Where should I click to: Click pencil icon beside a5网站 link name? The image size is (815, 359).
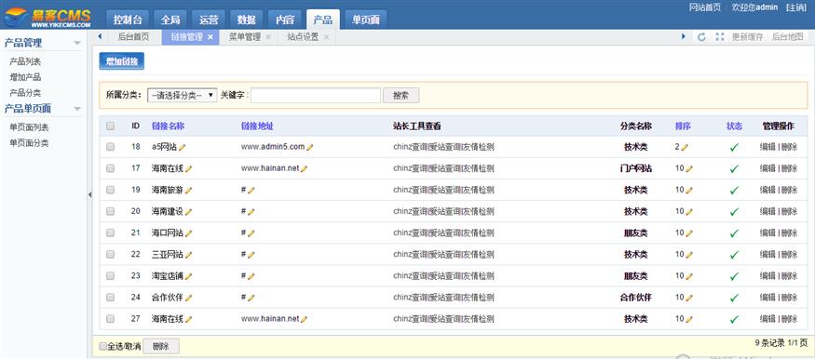[182, 147]
